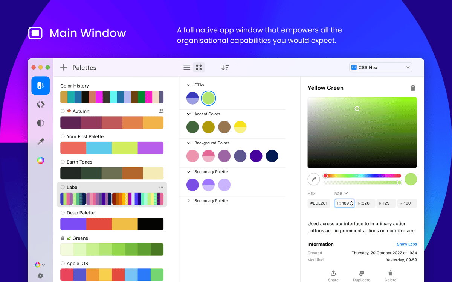This screenshot has height=282, width=452.
Task: Collapse the Accent Colors group
Action: (189, 114)
